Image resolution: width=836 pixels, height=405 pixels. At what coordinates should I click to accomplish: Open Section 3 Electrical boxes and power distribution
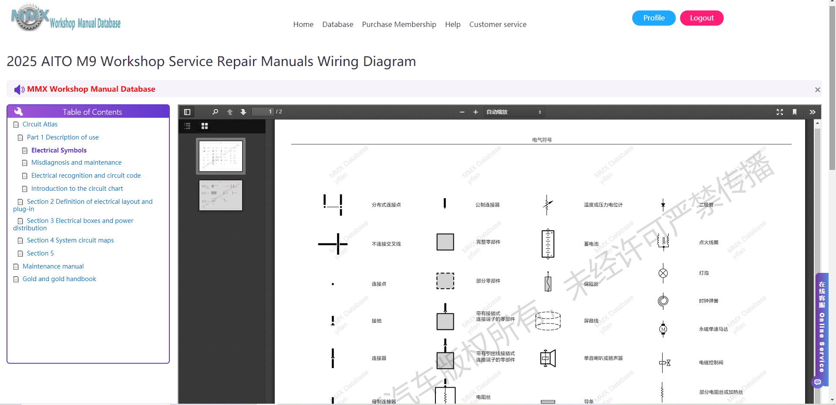(x=73, y=224)
